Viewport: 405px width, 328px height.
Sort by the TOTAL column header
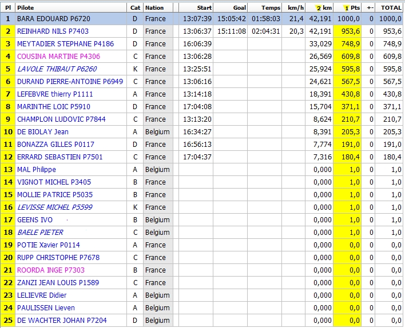(391, 8)
